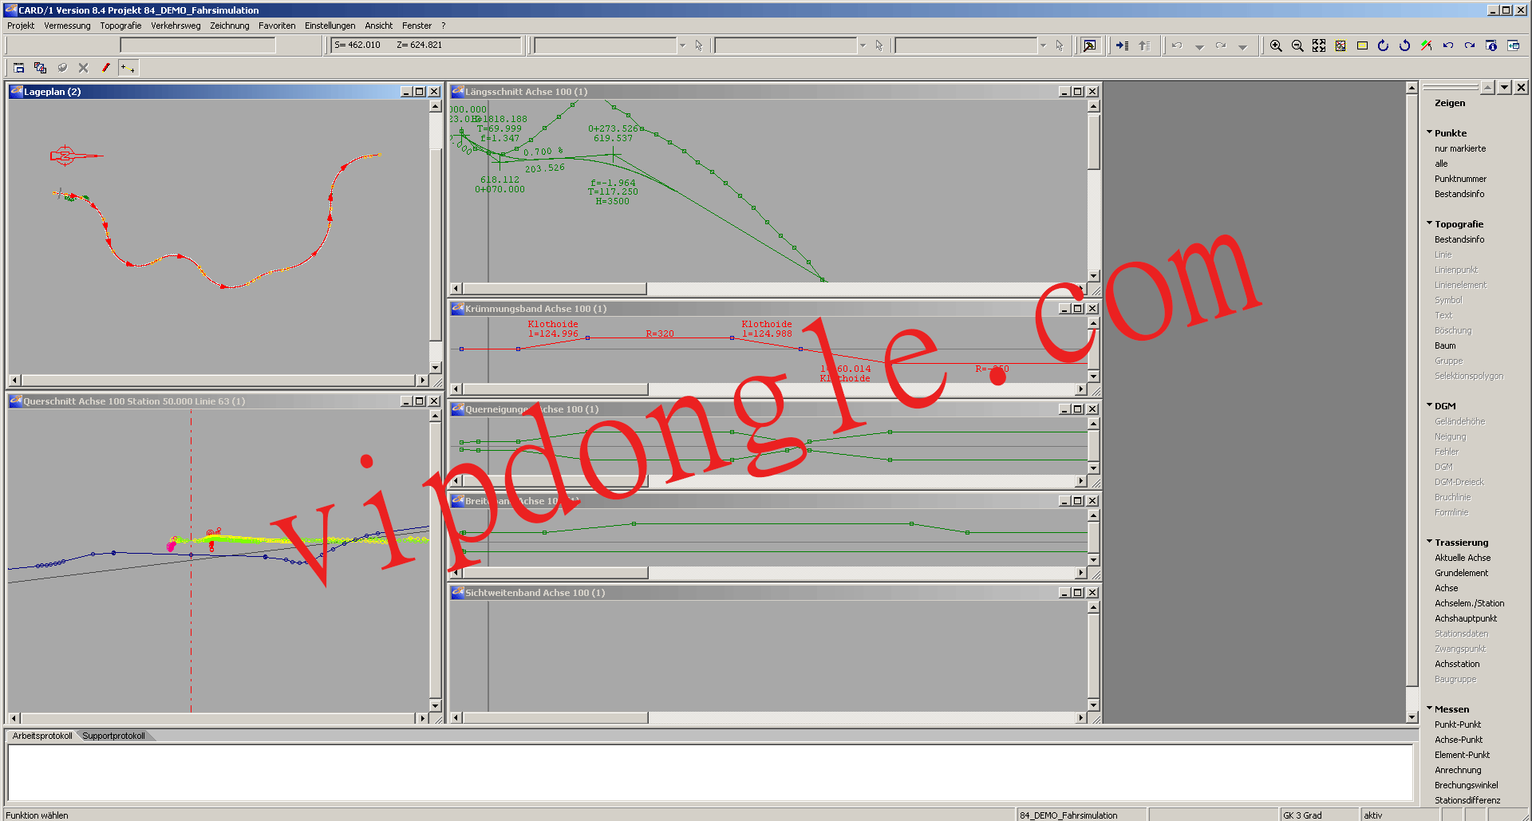Click 'Punkt-Punkt' under Messen
Screen dimensions: 1532x821
(x=1458, y=724)
